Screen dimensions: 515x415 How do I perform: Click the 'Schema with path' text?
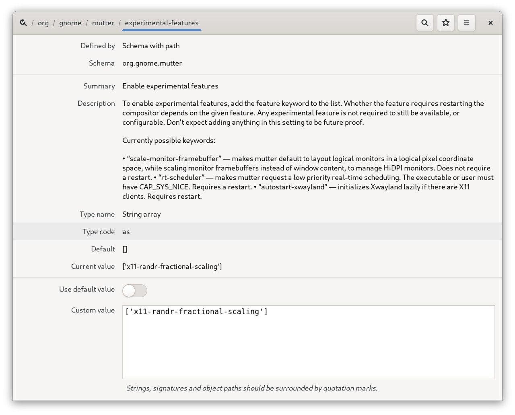tap(151, 46)
